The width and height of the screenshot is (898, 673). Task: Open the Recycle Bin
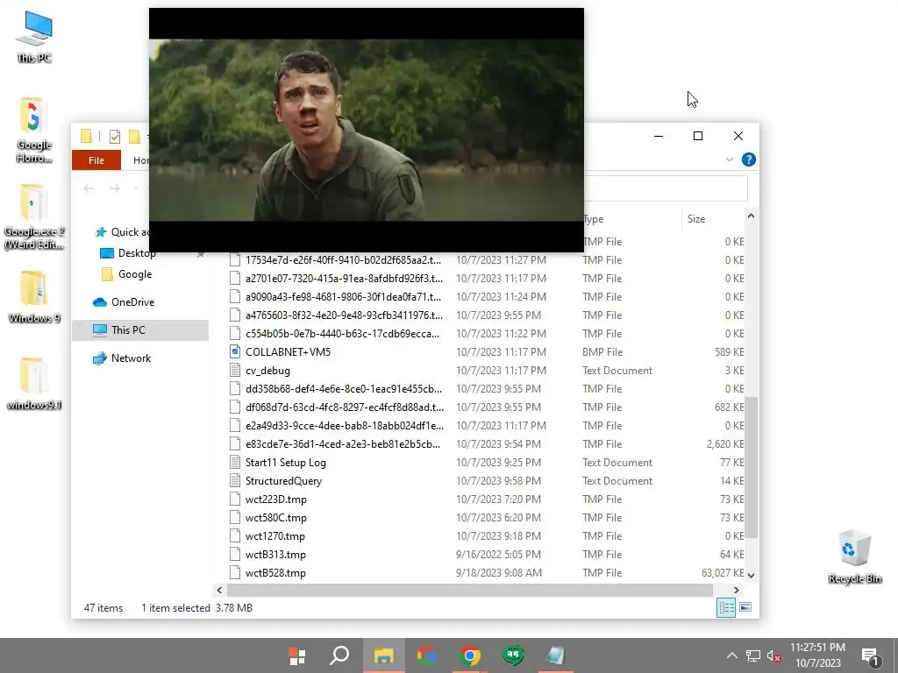point(854,556)
